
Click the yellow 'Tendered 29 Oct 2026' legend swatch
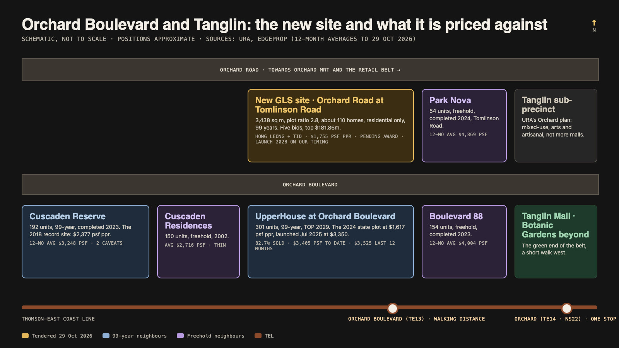25,336
